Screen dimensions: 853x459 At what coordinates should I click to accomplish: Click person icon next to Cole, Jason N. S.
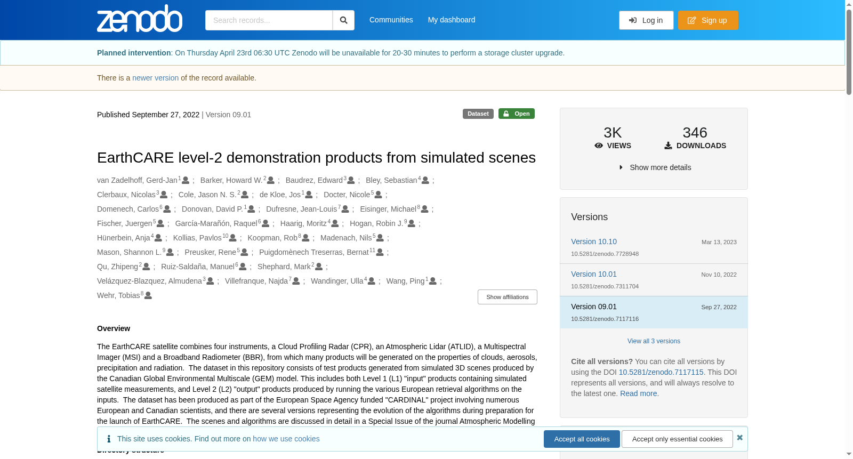tap(245, 195)
